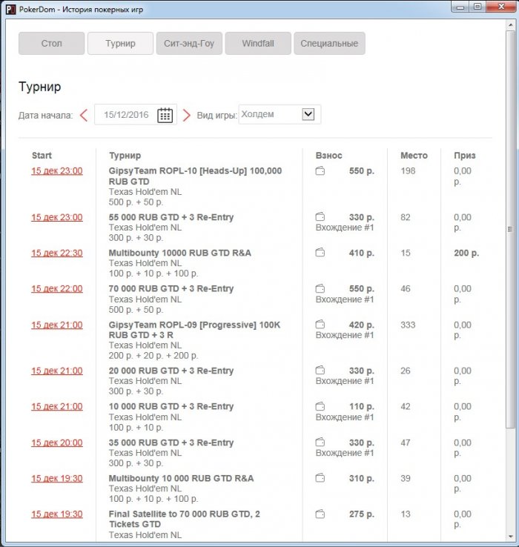The width and height of the screenshot is (519, 547).
Task: Click scrollbar up arrow
Action: (510, 24)
